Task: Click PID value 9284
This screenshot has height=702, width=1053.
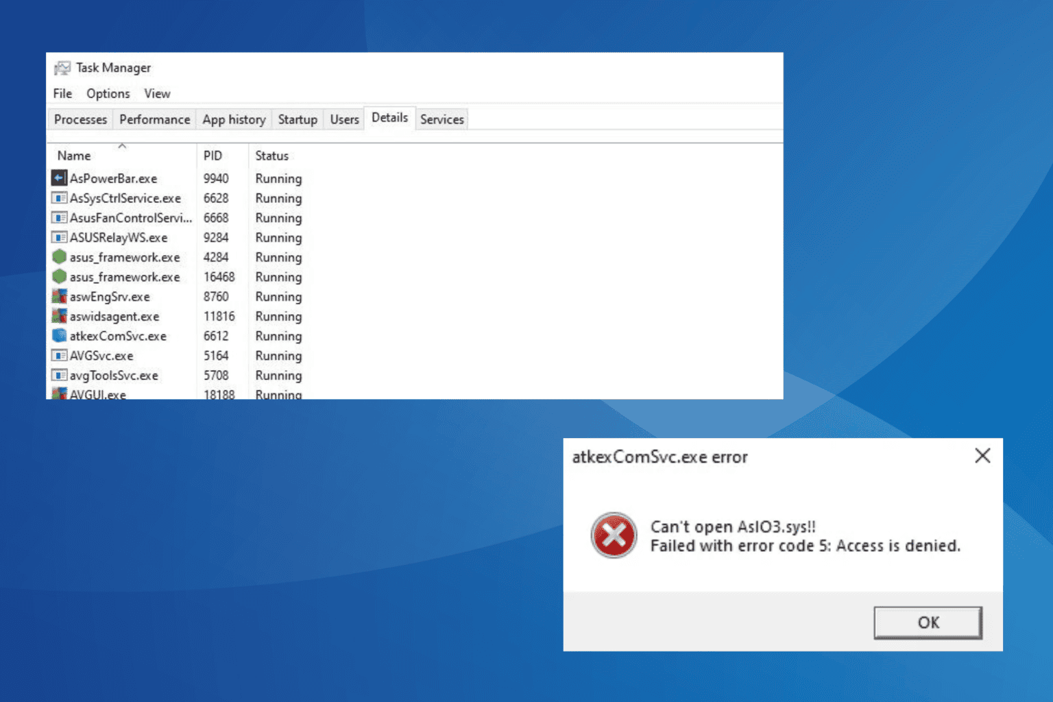Action: click(216, 238)
